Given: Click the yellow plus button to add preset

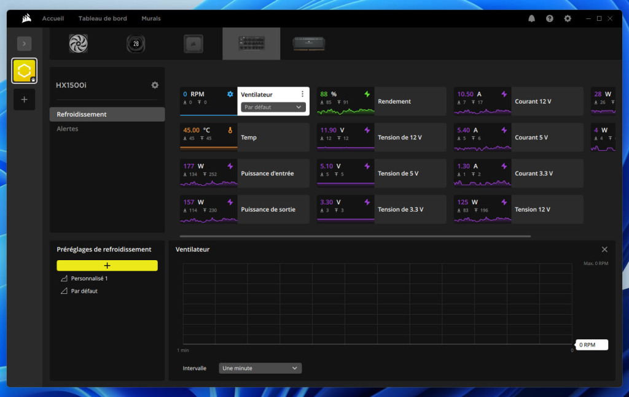Looking at the screenshot, I should point(107,265).
